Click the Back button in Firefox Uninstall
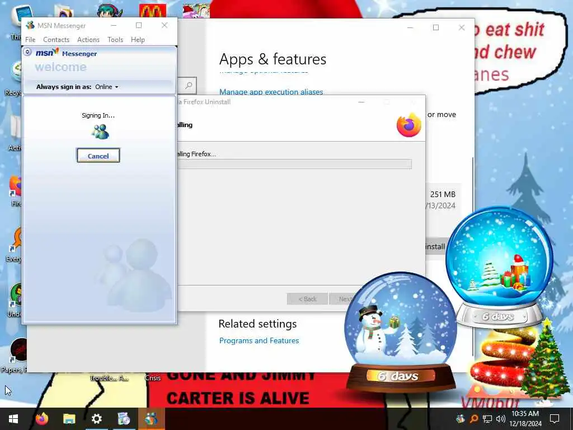Image resolution: width=573 pixels, height=430 pixels. tap(307, 299)
